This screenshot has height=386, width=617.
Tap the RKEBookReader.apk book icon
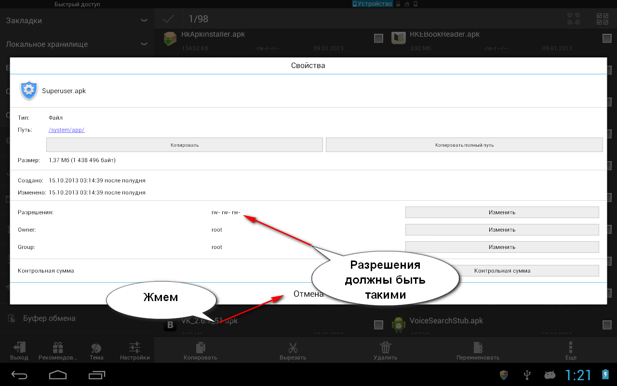click(398, 38)
